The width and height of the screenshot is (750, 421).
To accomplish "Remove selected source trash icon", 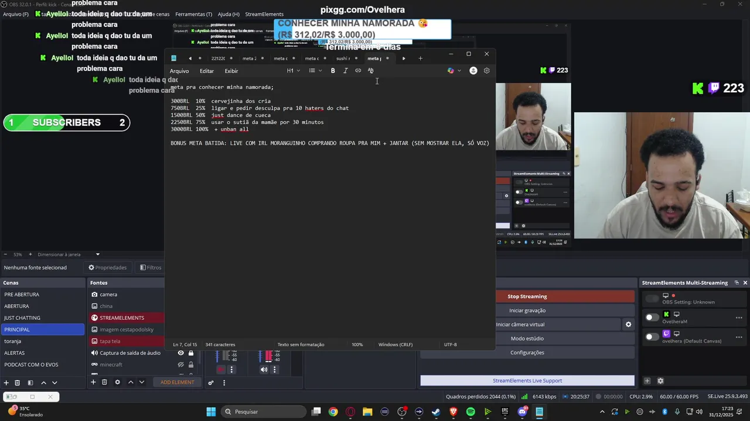I will pos(104,382).
